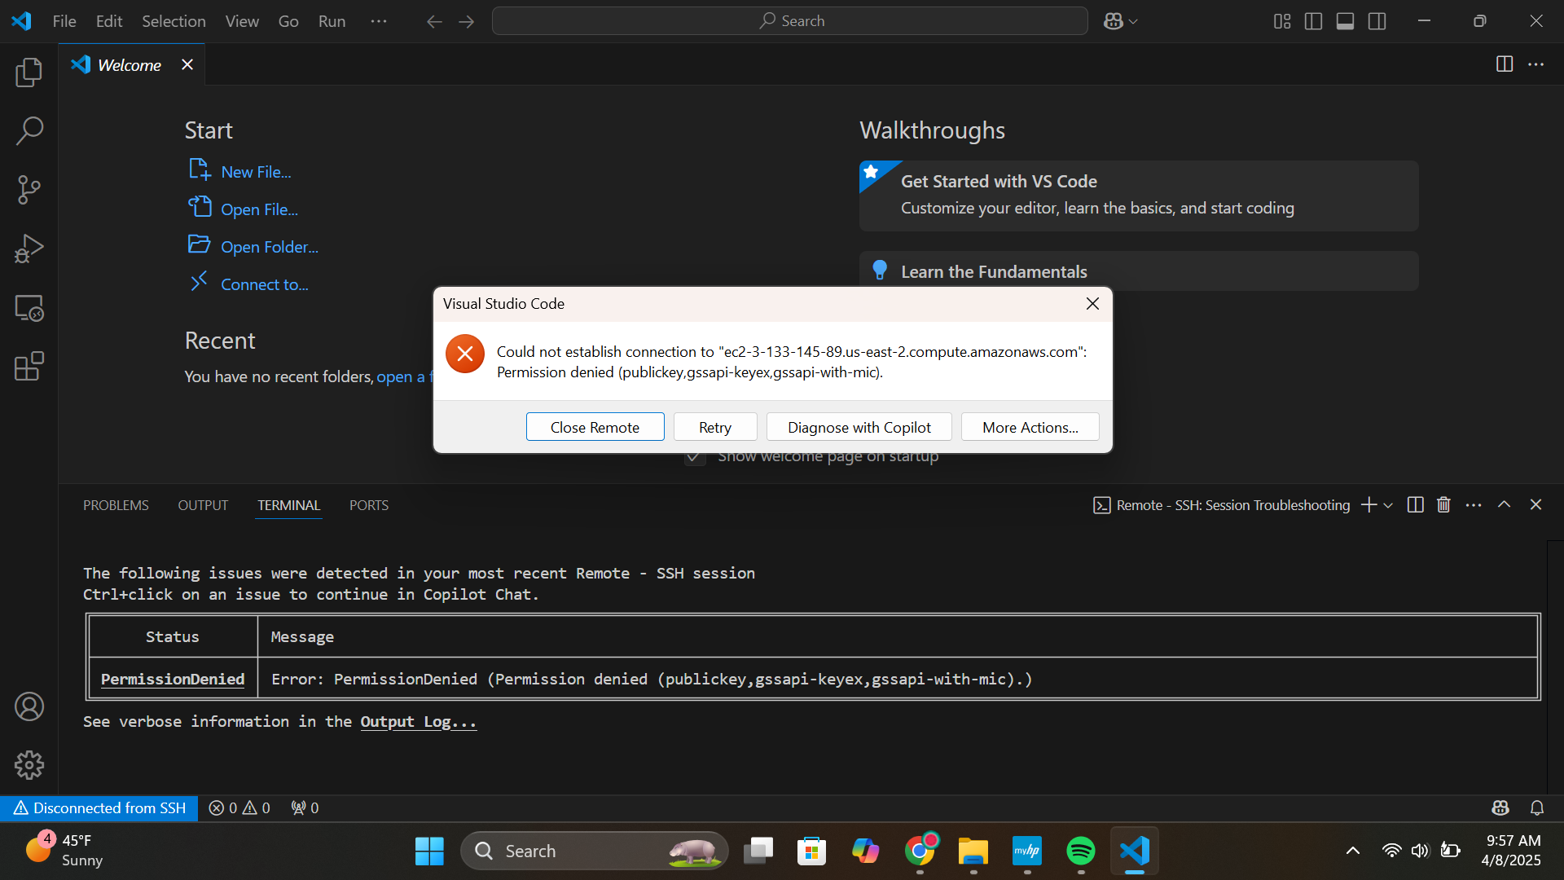This screenshot has width=1564, height=880.
Task: Expand hidden menu items ellipsis
Action: tap(379, 21)
